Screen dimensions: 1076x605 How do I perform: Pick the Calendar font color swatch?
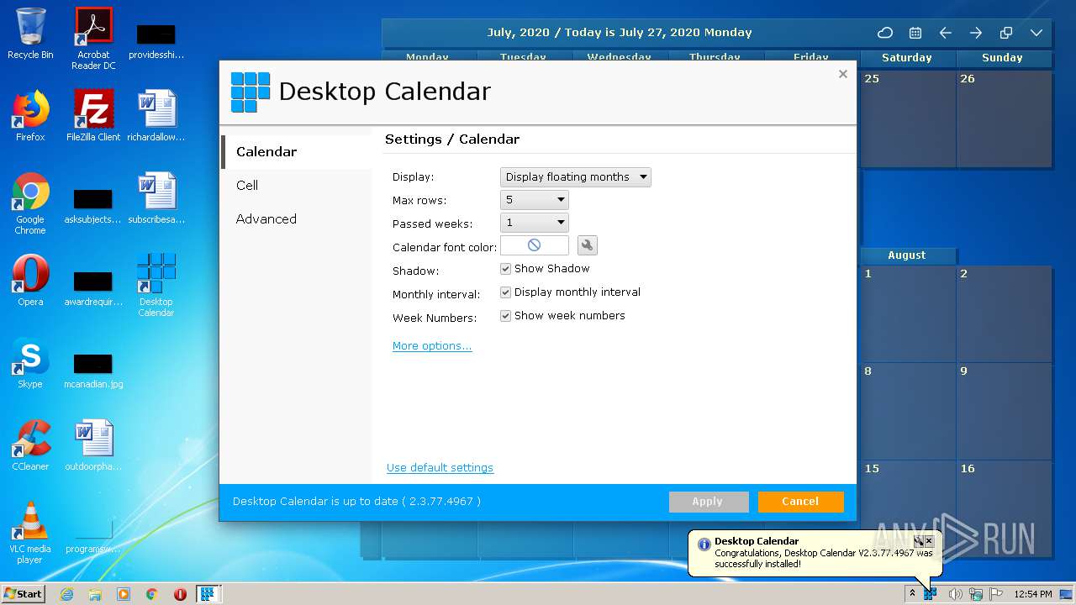[535, 245]
